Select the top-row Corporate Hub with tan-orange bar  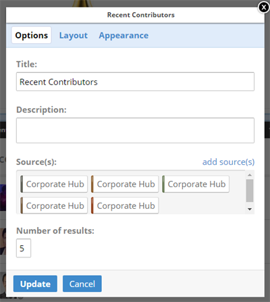[x=125, y=184]
